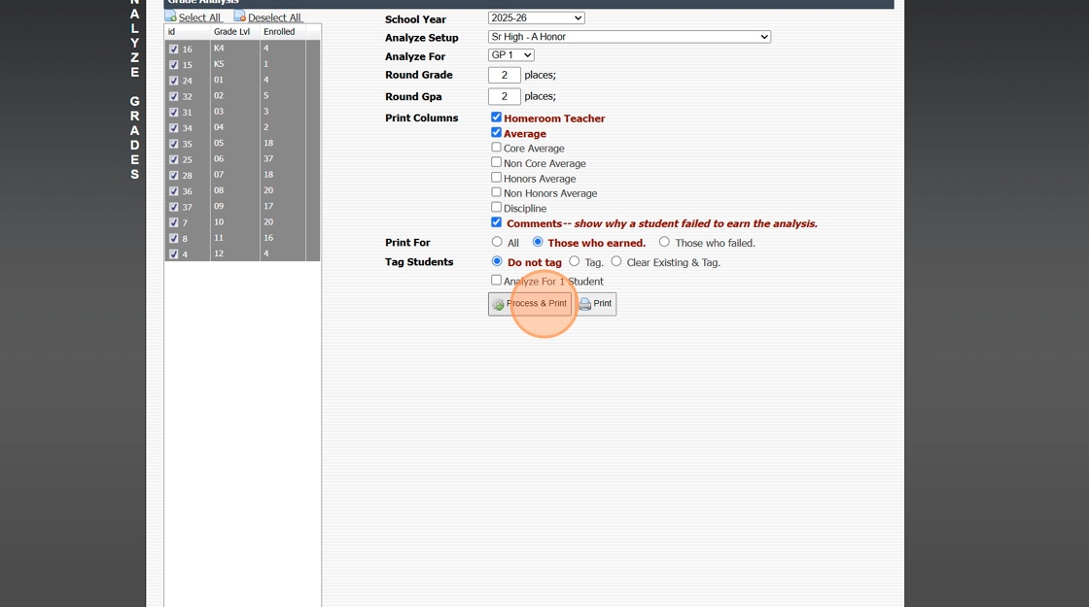
Task: Select the Tag radio button
Action: (x=575, y=261)
